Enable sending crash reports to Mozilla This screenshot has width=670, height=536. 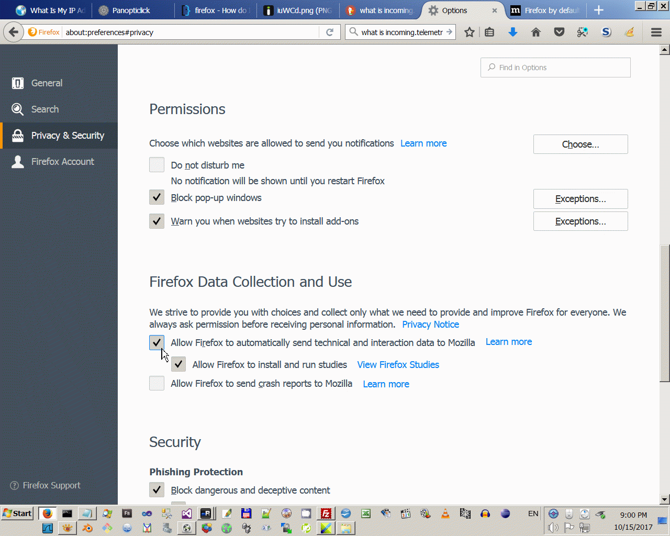coord(157,383)
